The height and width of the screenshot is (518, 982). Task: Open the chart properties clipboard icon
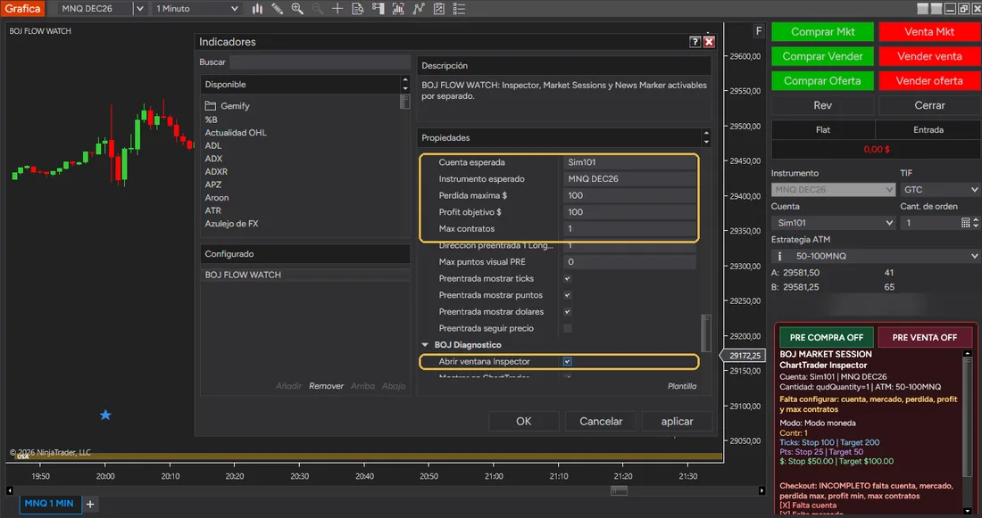point(439,9)
